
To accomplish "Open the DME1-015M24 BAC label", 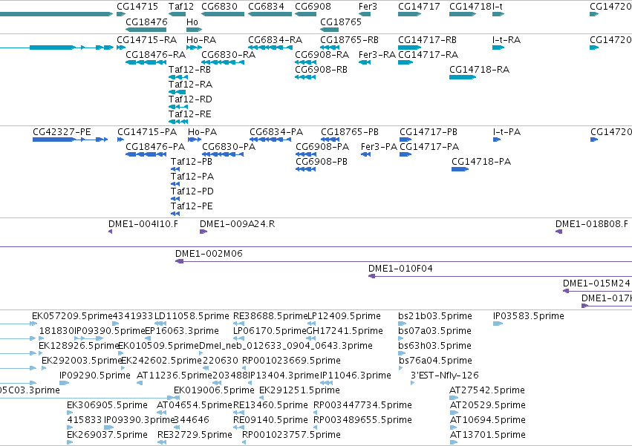I will click(596, 283).
